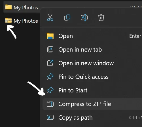Click the Copy icon in context menu
The height and width of the screenshot is (127, 142).
[x=67, y=18]
